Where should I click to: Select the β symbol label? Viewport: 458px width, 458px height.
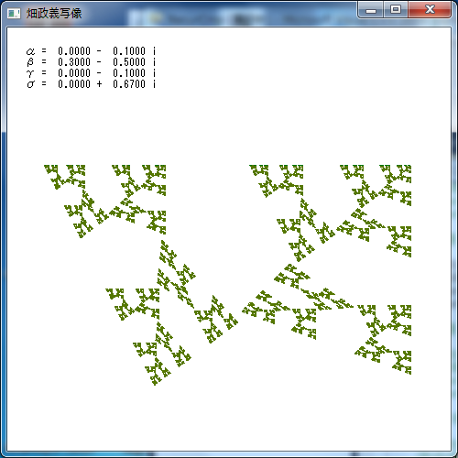(30, 62)
